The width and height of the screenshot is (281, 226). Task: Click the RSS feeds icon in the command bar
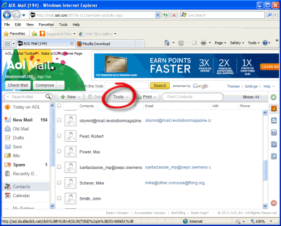pos(181,43)
